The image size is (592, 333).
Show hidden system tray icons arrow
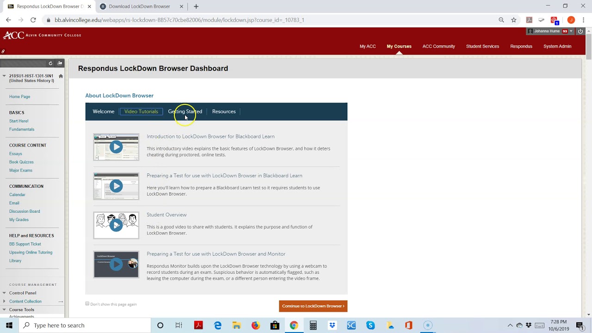pyautogui.click(x=510, y=325)
